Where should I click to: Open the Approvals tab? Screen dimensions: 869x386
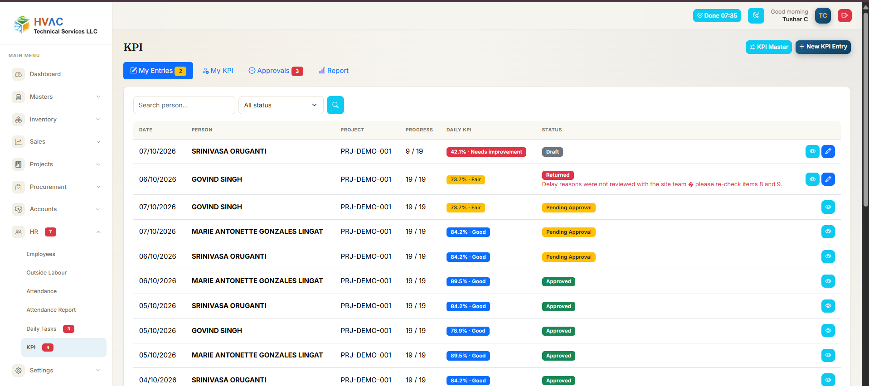click(x=276, y=71)
